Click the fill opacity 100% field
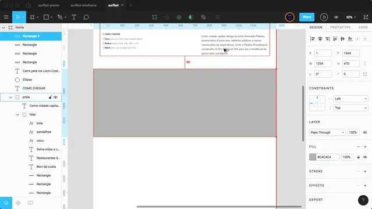Screen dimensions: 372x209 (x=346, y=157)
